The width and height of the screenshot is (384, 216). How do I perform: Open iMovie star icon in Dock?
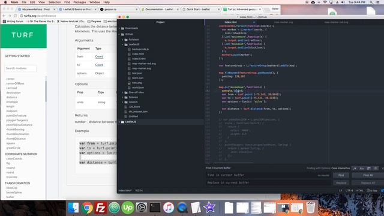pos(209,208)
